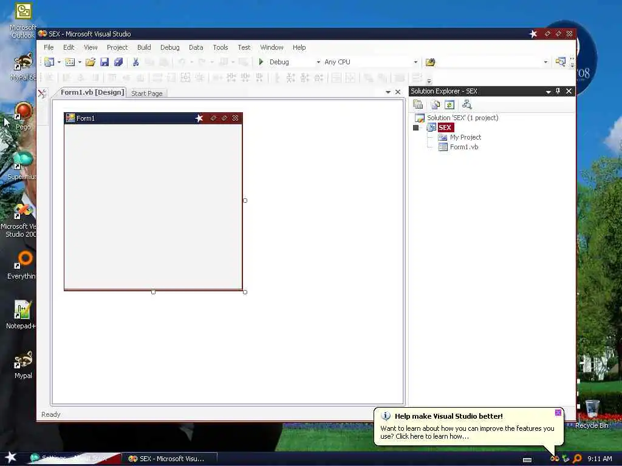Close the active document tab with X
The image size is (622, 466).
[x=398, y=92]
